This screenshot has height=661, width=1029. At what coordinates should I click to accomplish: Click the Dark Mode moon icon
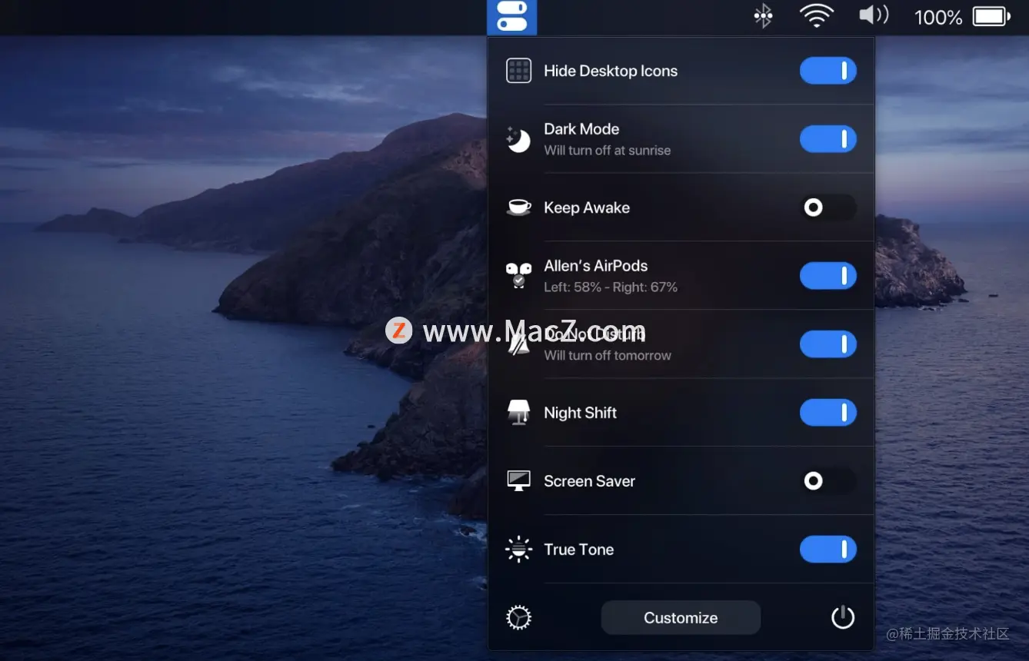[x=518, y=139]
